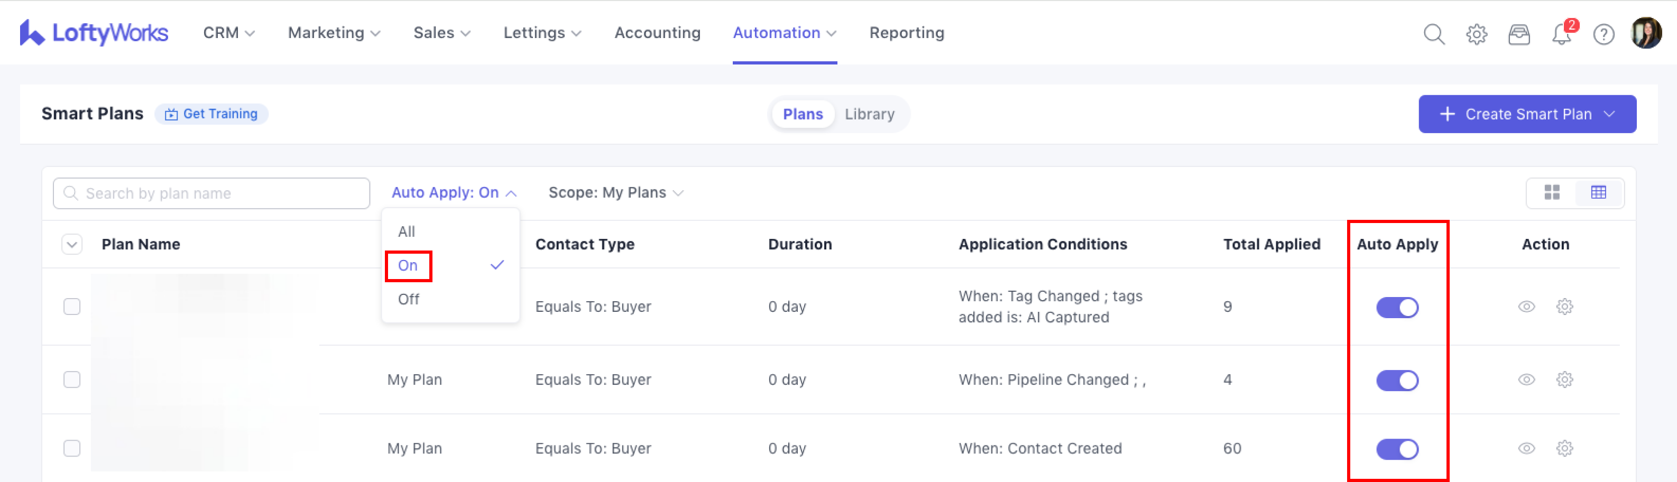Focus the Search by plan name field
Viewport: 1677px width, 482px height.
click(x=211, y=193)
